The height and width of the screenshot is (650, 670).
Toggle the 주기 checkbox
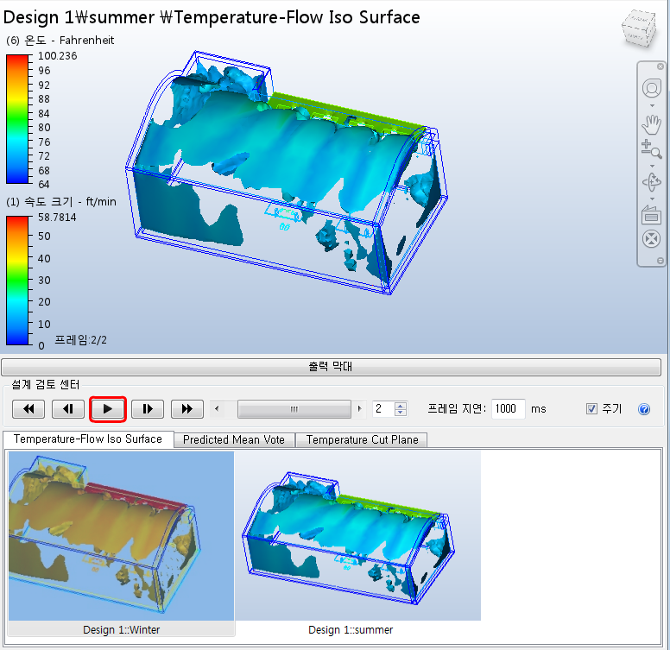pyautogui.click(x=591, y=409)
